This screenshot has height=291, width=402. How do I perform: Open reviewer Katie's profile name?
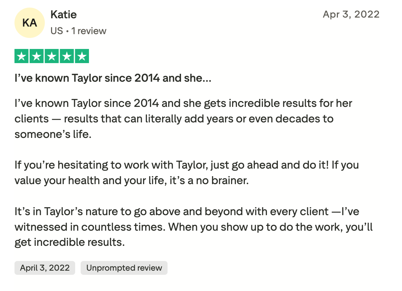click(x=63, y=14)
